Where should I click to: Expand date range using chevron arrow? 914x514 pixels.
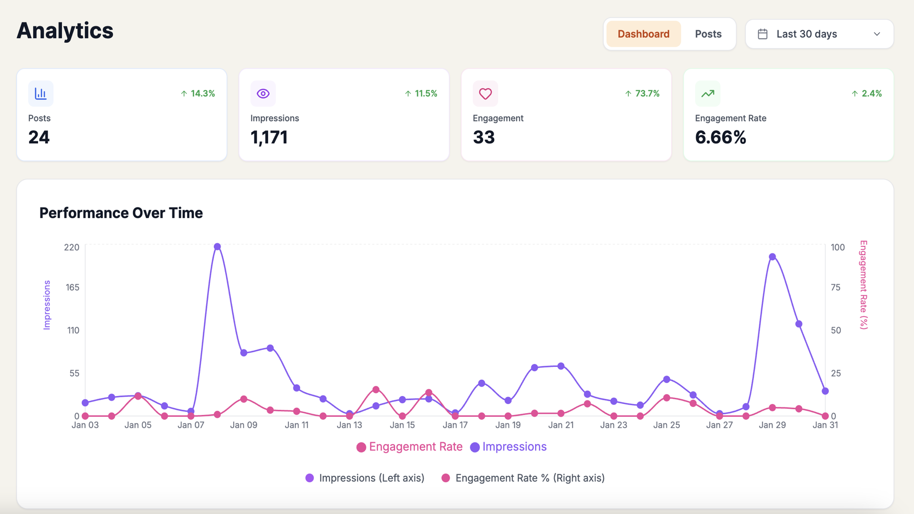(x=877, y=34)
